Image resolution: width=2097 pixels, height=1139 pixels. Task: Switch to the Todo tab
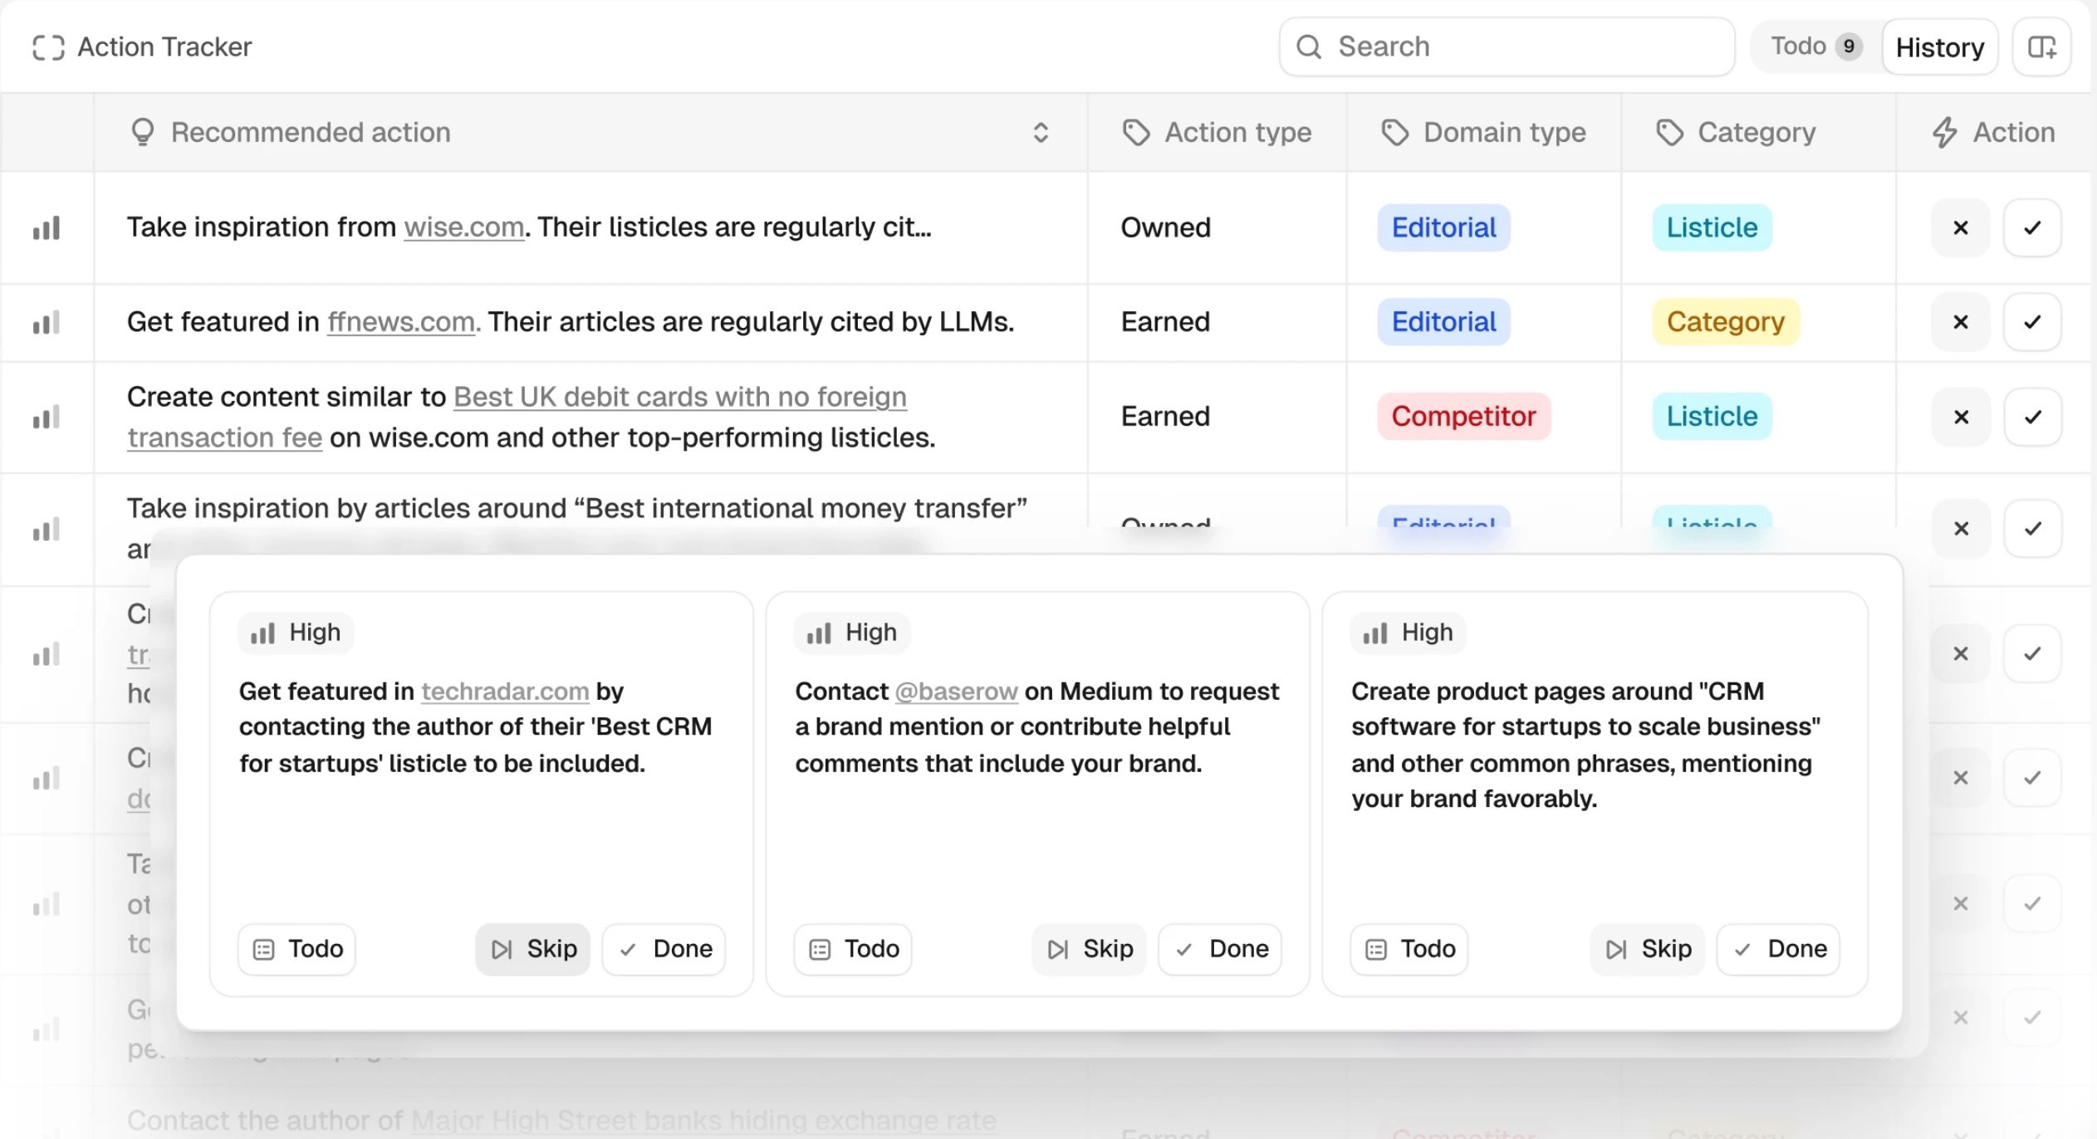coord(1816,46)
